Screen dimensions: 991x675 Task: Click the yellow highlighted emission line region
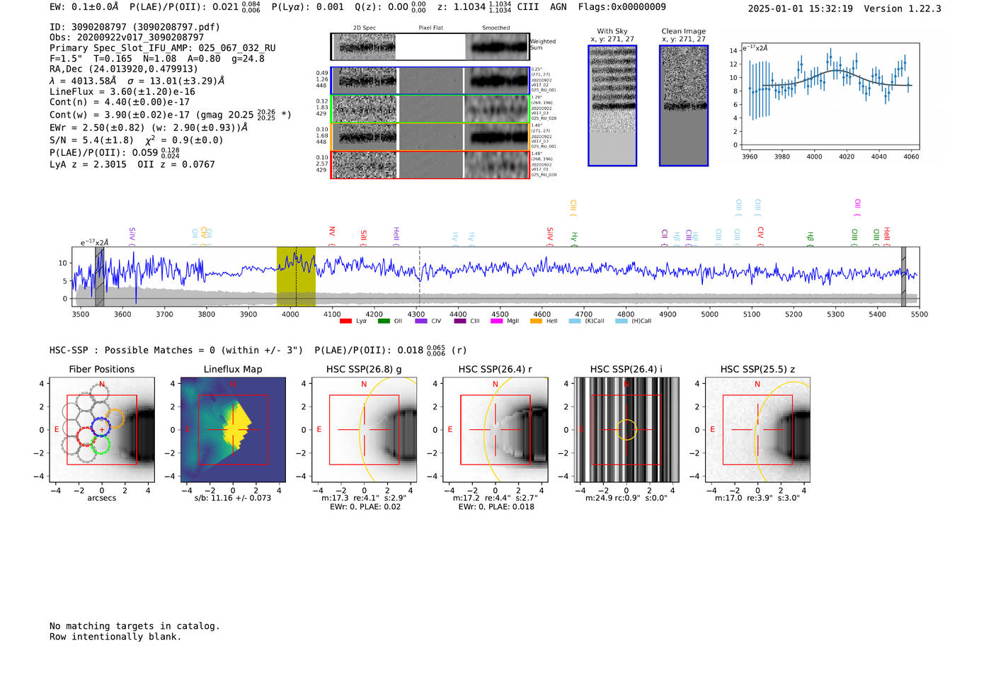pos(296,277)
